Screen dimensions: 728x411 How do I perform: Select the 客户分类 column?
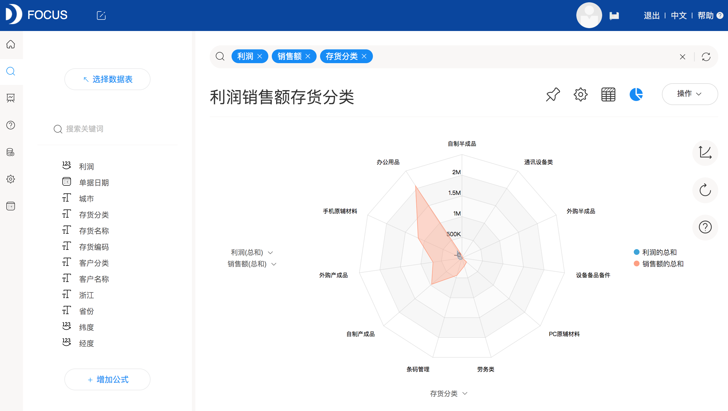pyautogui.click(x=94, y=263)
